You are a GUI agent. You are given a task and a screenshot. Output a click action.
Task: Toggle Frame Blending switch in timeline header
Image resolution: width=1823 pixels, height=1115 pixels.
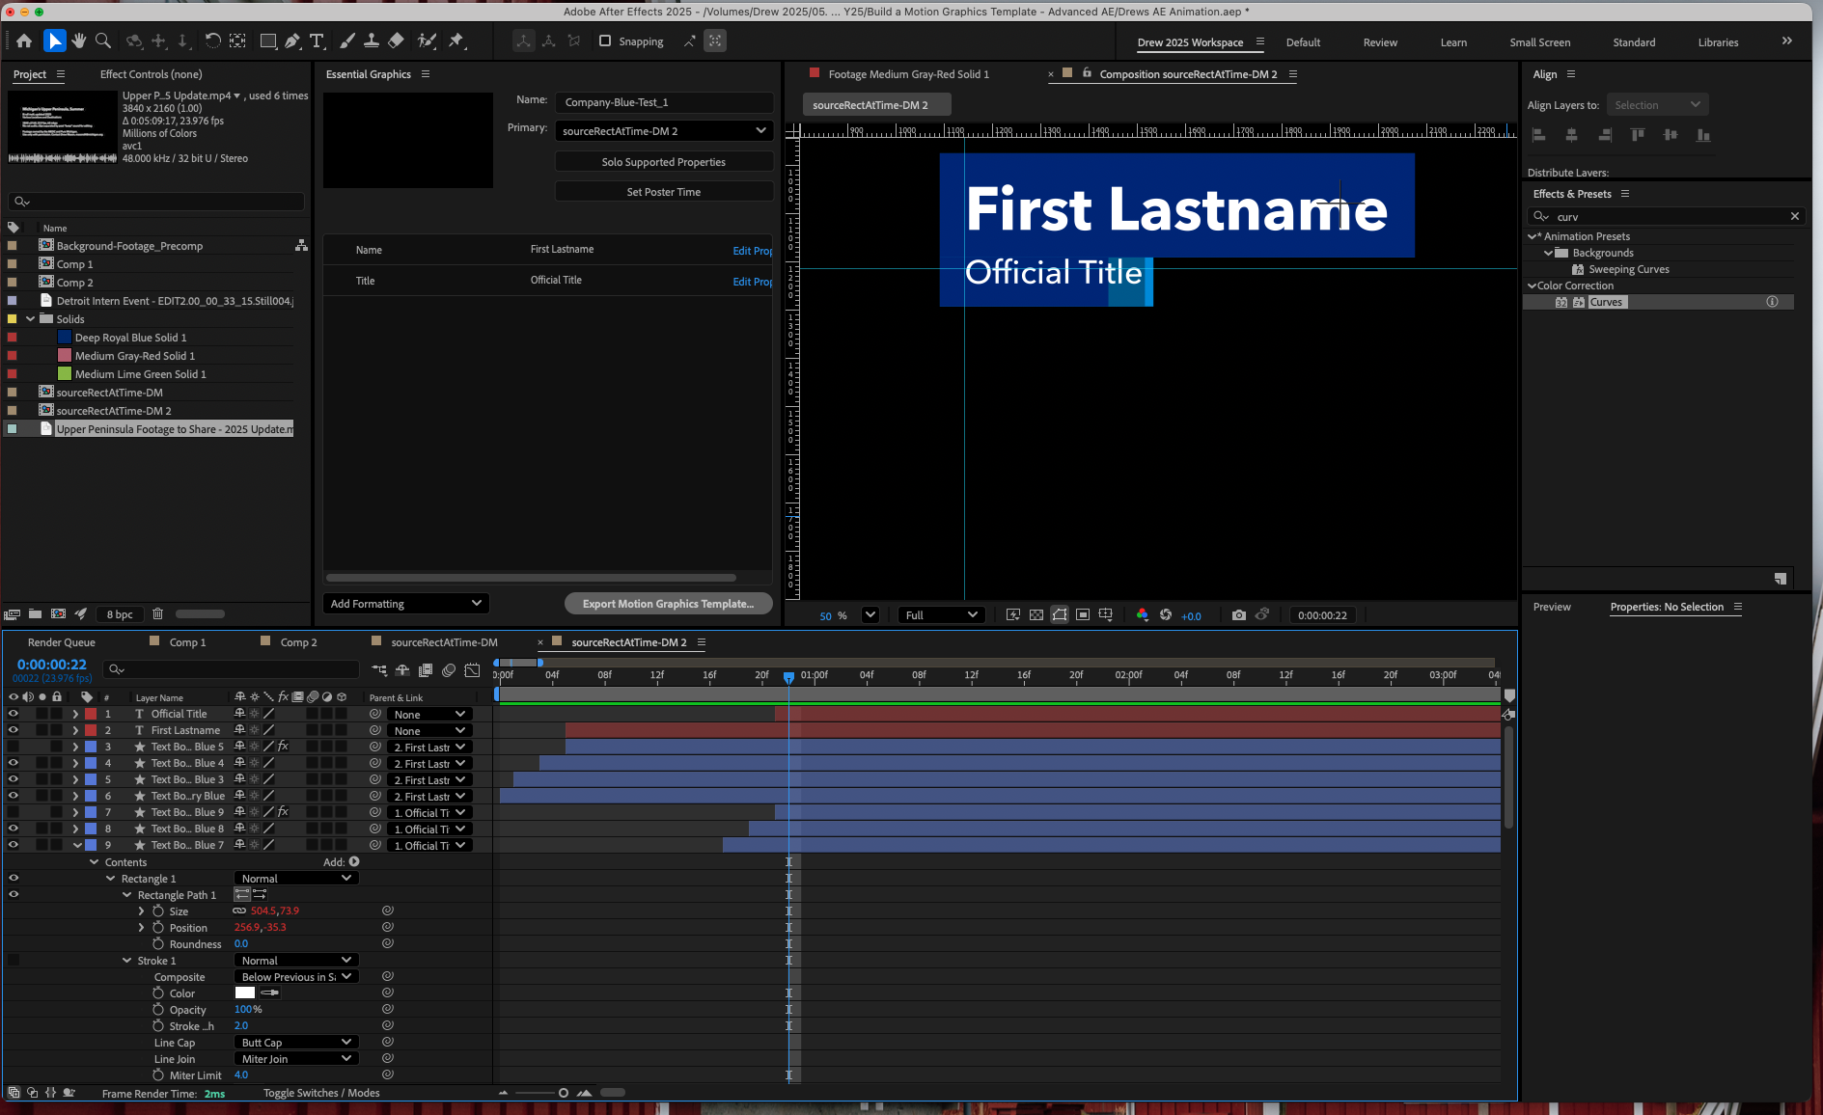[x=426, y=670]
